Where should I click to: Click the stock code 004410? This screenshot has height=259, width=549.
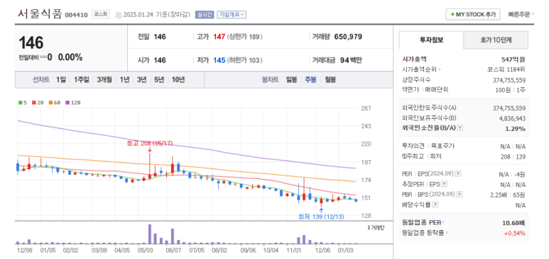76,15
